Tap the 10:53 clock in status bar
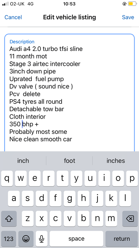The image size is (139, 248). pyautogui.click(x=69, y=4)
